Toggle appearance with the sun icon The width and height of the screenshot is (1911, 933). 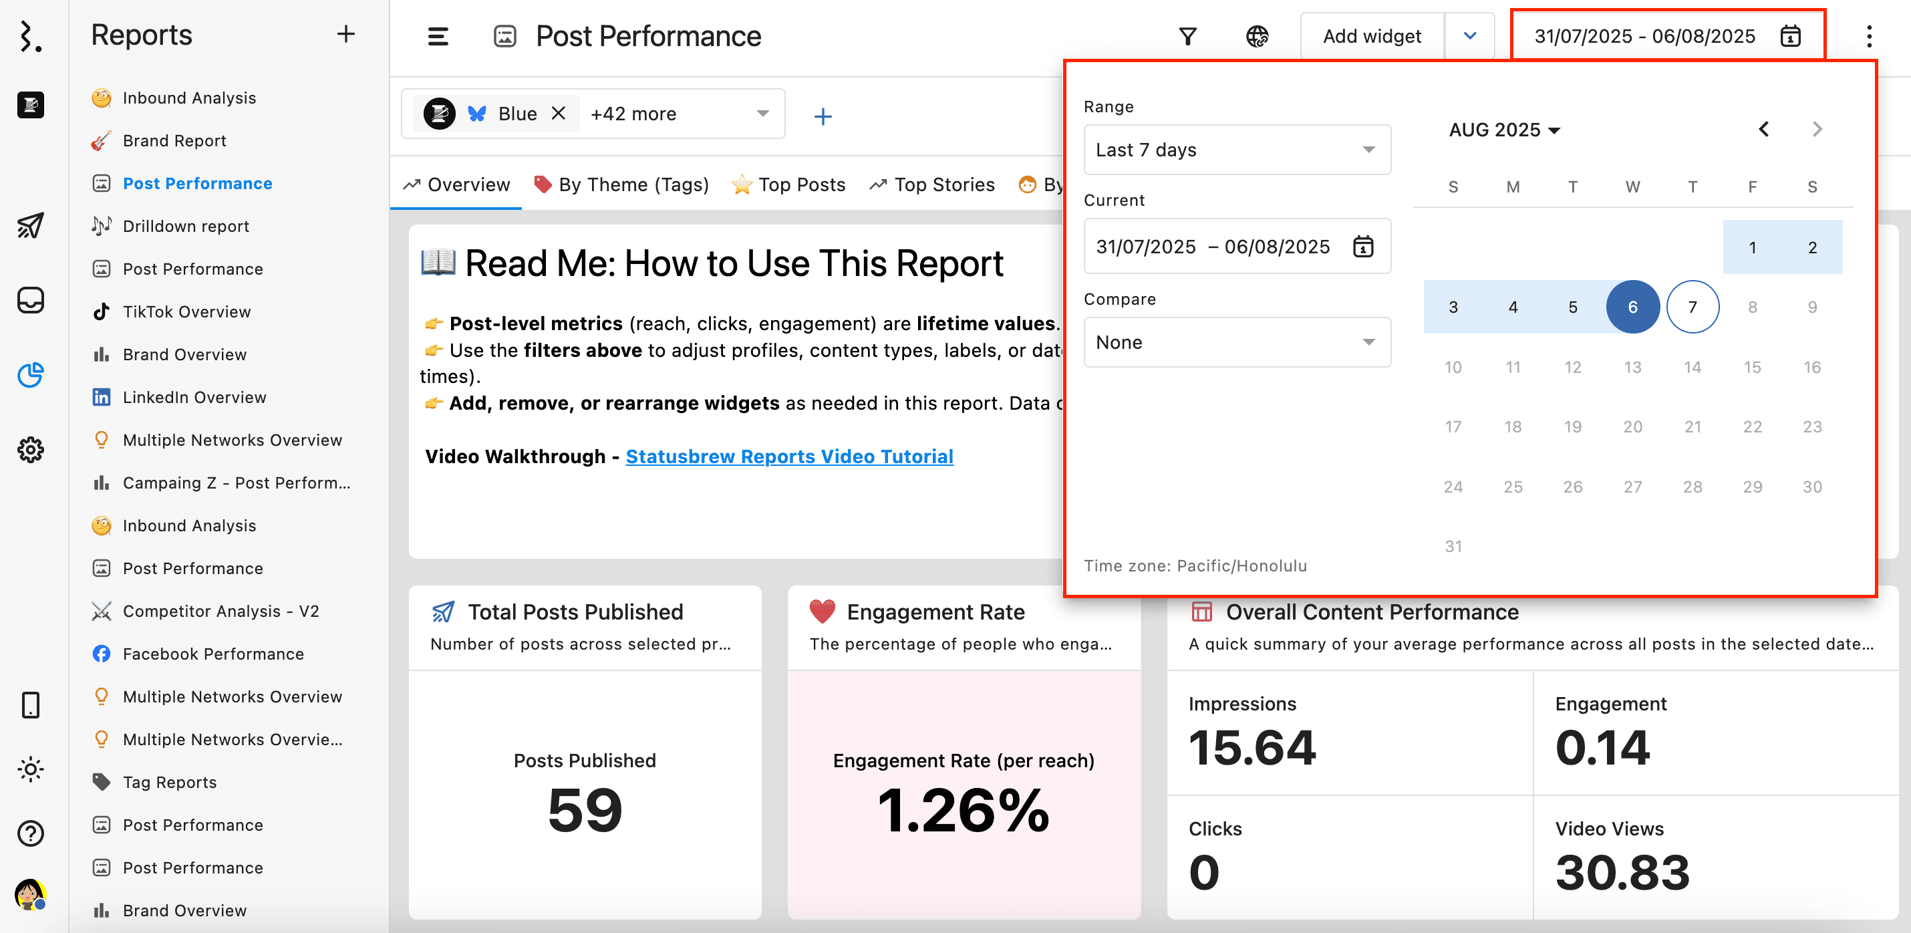click(x=31, y=769)
